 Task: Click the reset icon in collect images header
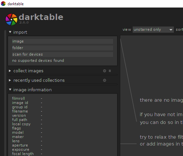pyautogui.click(x=105, y=71)
